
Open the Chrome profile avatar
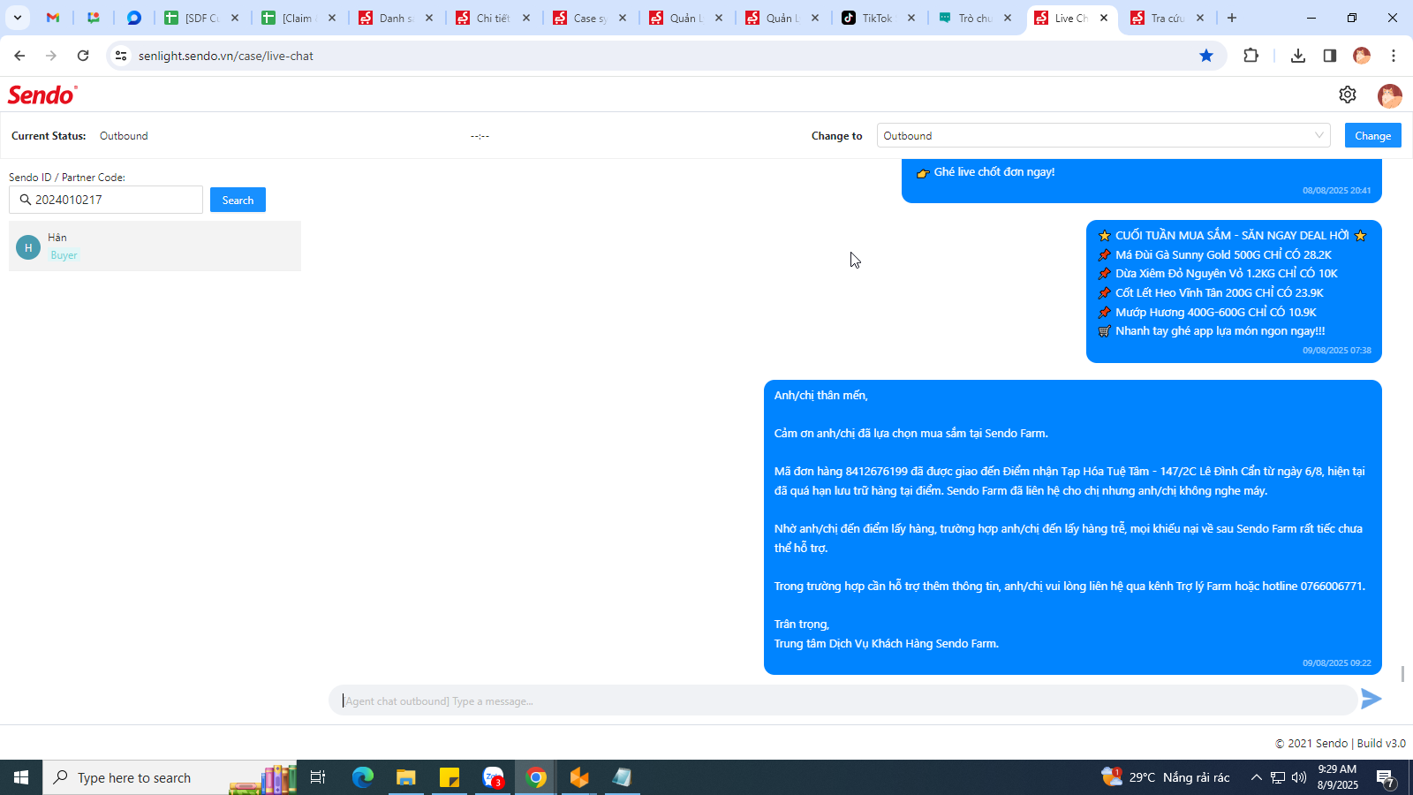tap(1361, 56)
